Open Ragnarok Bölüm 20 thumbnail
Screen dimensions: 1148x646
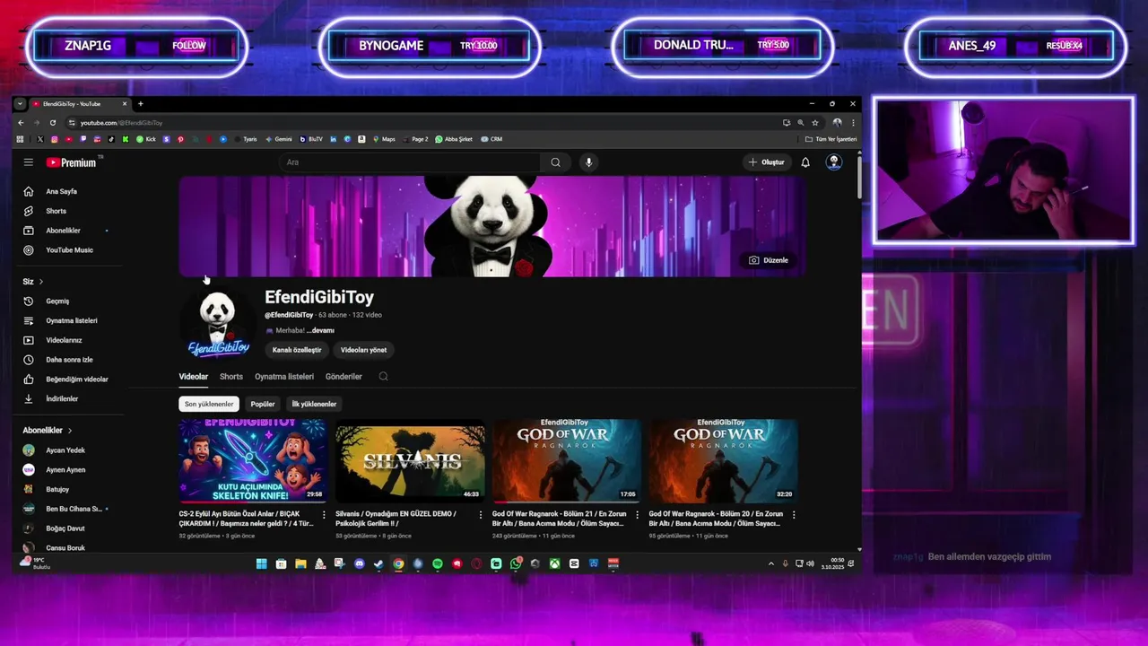(723, 461)
